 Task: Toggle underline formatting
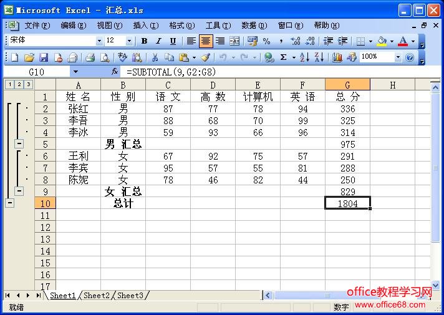[x=173, y=41]
